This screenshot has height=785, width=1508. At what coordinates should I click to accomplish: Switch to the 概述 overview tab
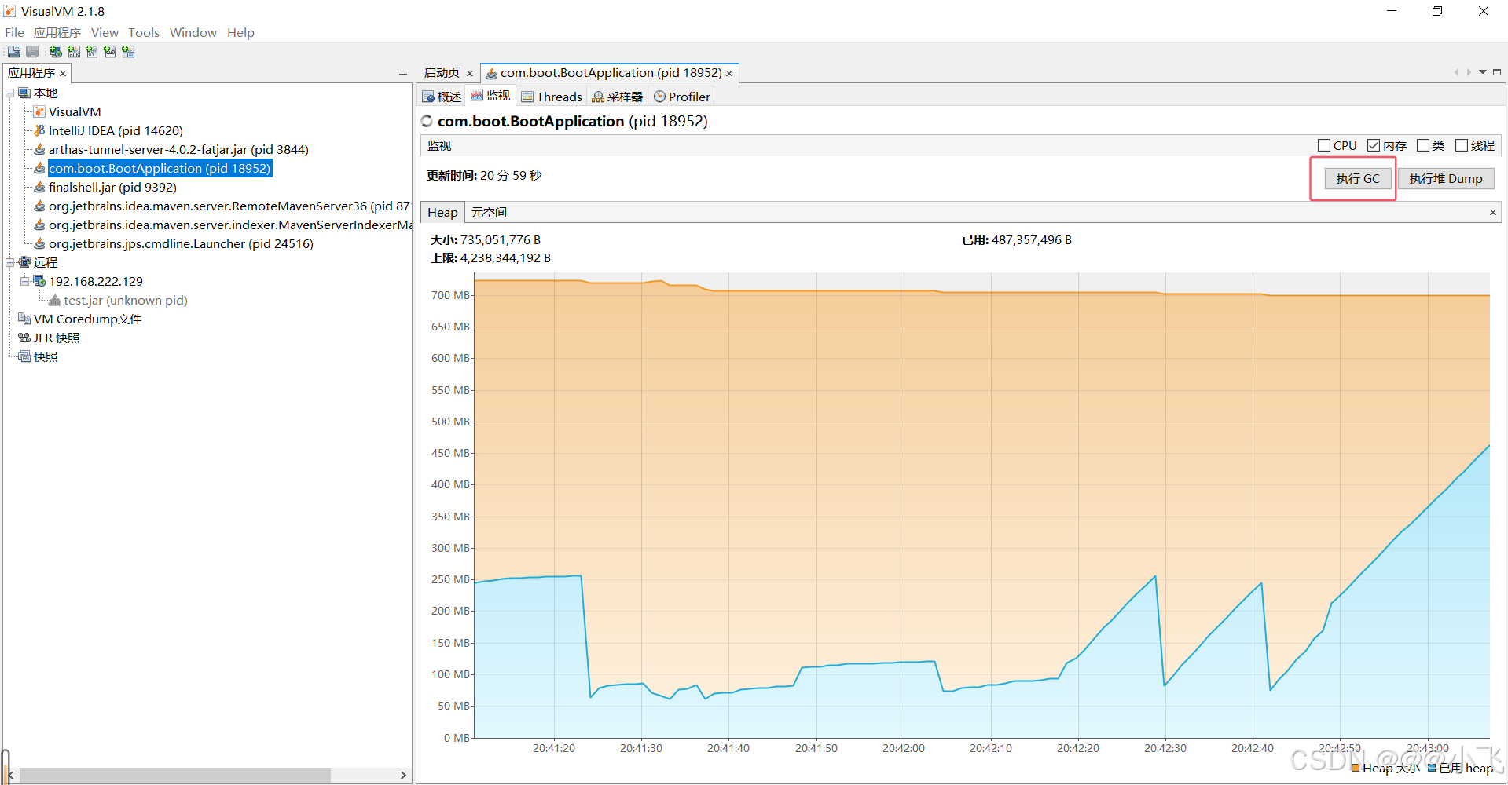pos(442,97)
